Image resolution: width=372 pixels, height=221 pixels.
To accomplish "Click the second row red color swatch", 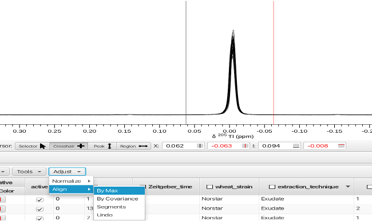I will (2, 209).
